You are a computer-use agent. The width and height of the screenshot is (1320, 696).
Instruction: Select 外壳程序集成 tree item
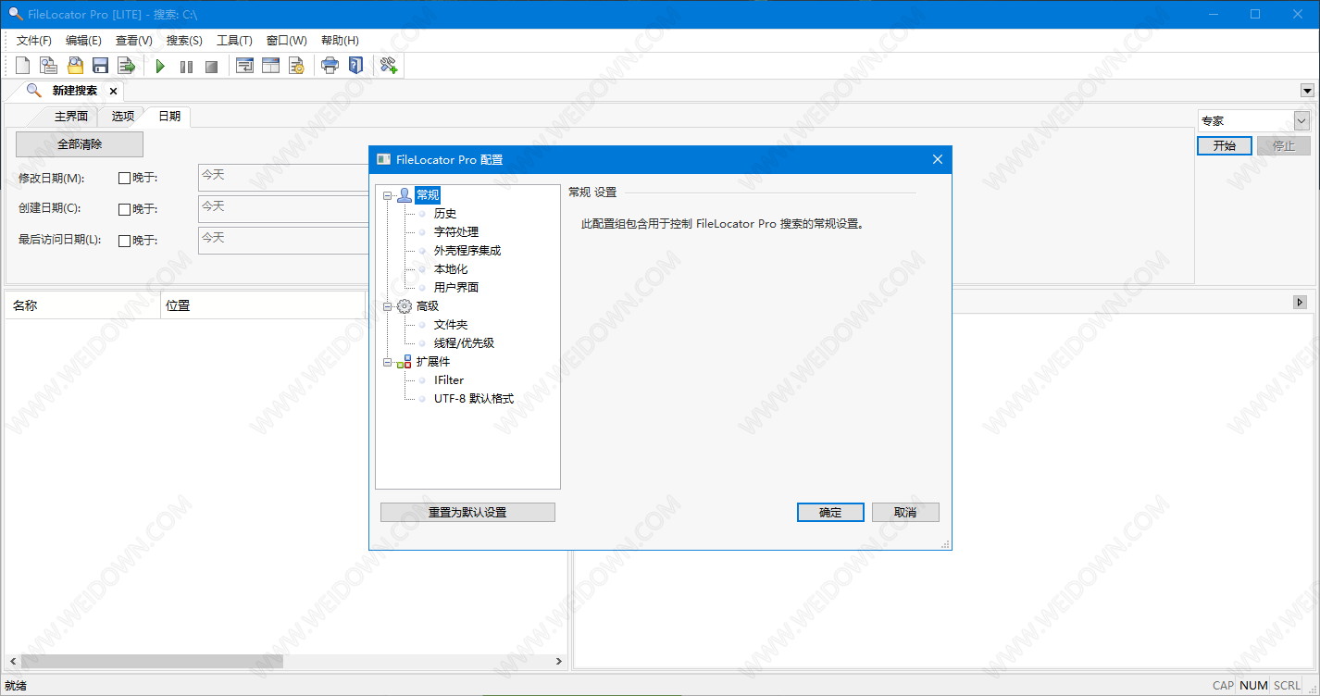tap(467, 251)
